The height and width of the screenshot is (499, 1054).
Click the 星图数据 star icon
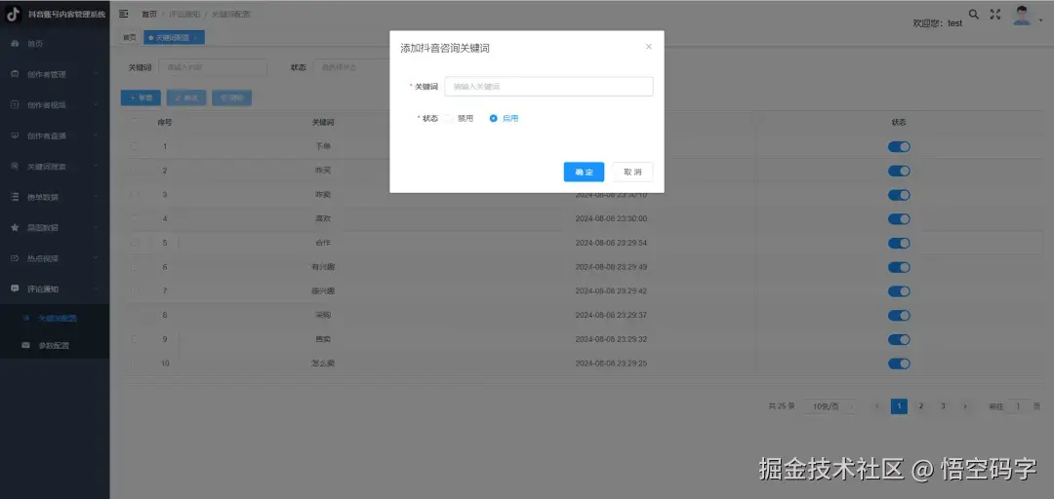[15, 228]
